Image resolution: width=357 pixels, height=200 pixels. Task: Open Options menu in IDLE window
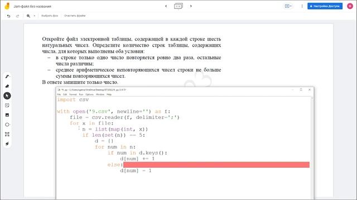[x=89, y=94]
